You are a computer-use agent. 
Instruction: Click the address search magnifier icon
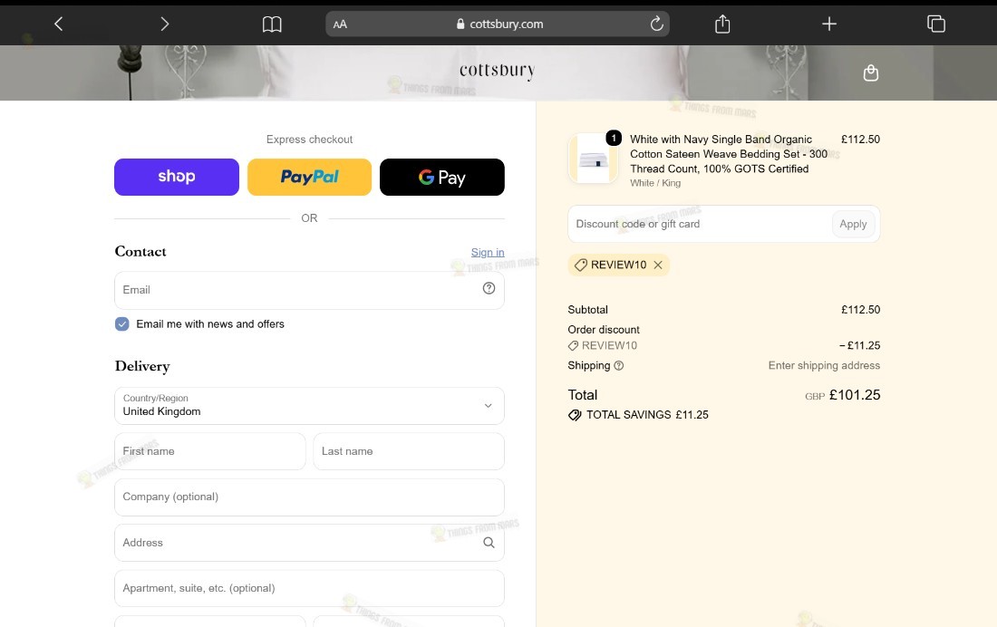[489, 543]
